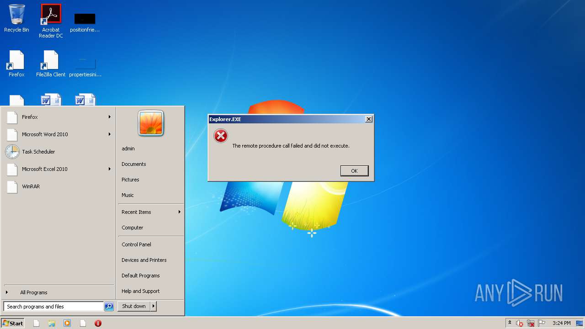Click the Start button
Viewport: 585px width, 329px height.
[13, 323]
